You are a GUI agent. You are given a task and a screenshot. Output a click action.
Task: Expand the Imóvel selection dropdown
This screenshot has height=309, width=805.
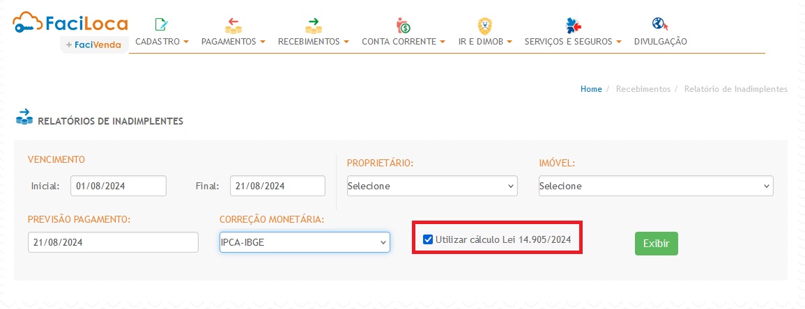(x=655, y=186)
